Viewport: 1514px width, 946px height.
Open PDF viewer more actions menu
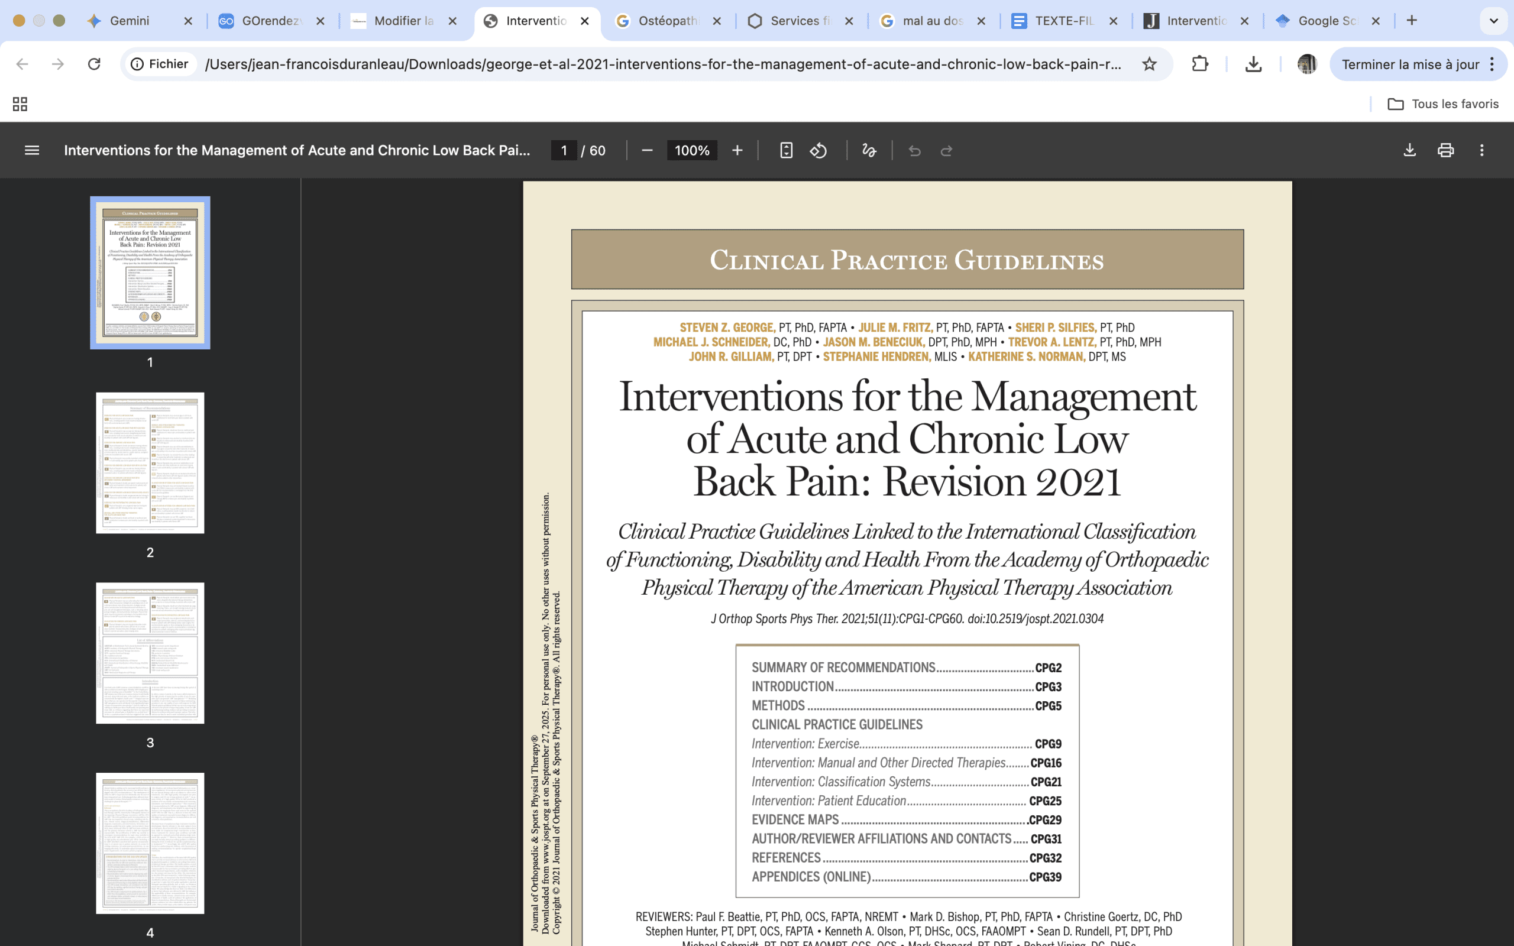point(1481,150)
